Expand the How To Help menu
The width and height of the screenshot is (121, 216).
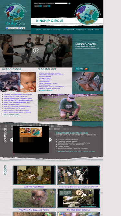tap(81, 30)
